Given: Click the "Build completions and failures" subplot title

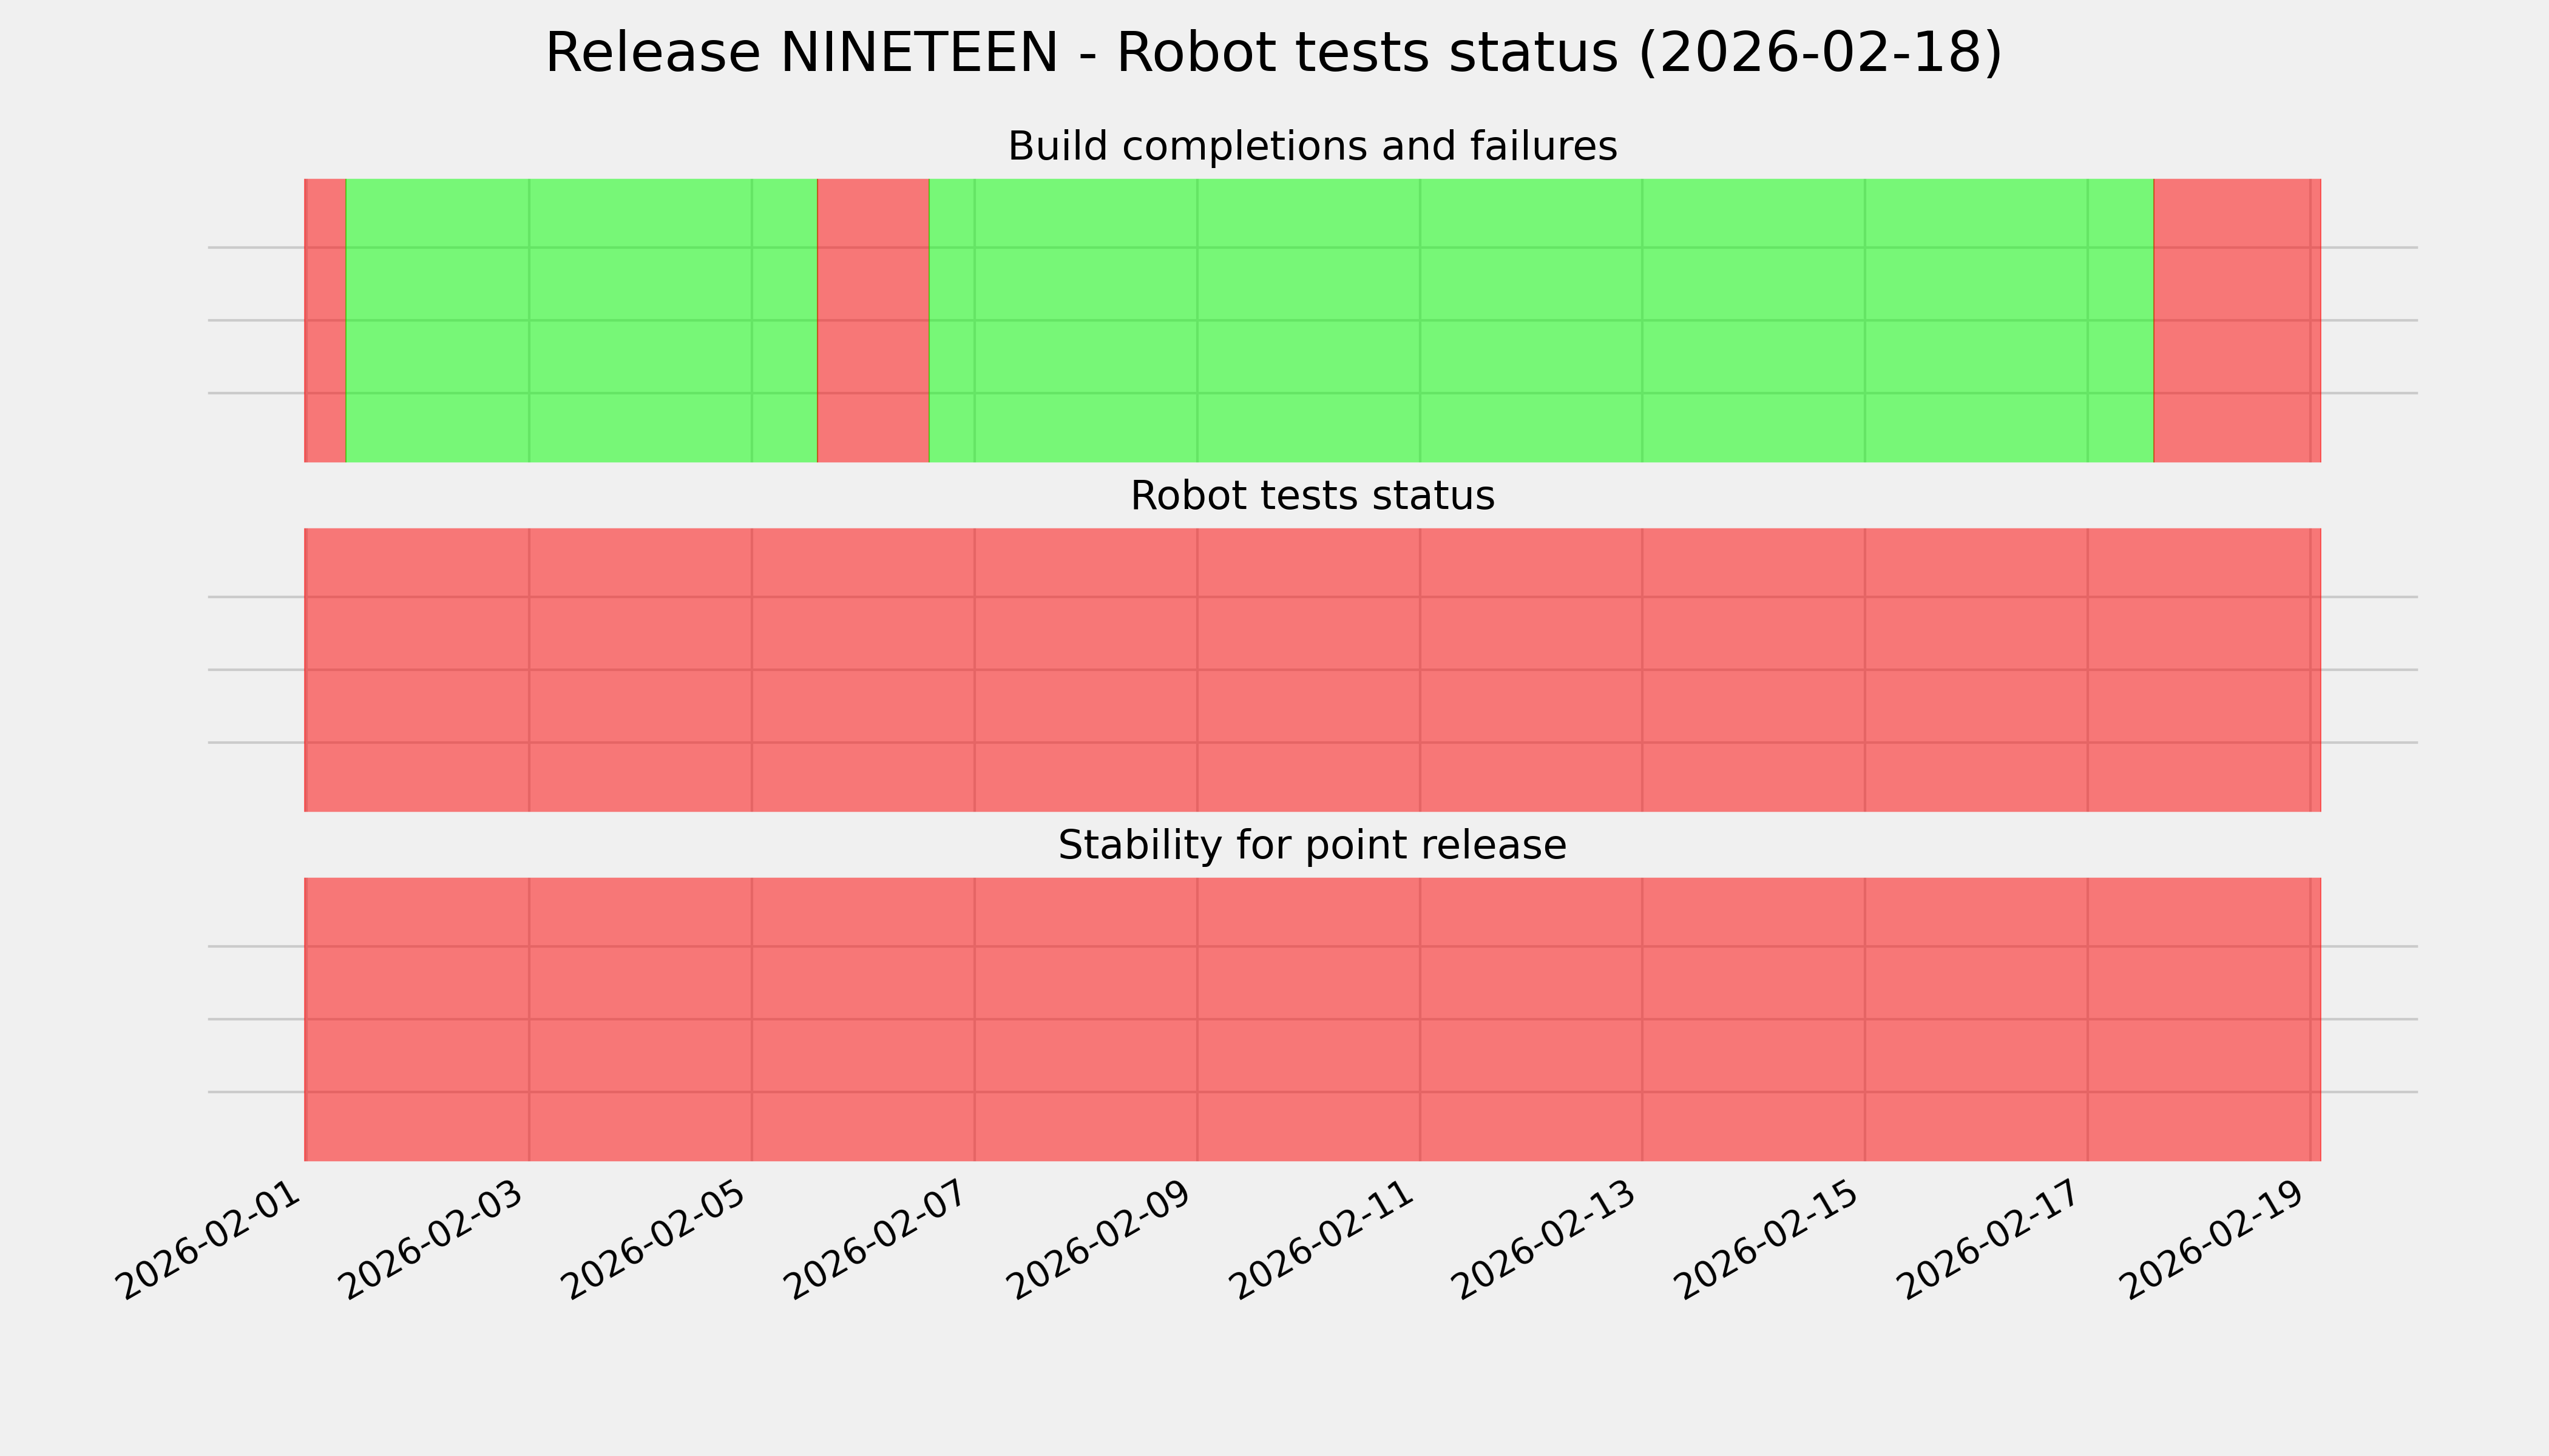Looking at the screenshot, I should 1312,147.
